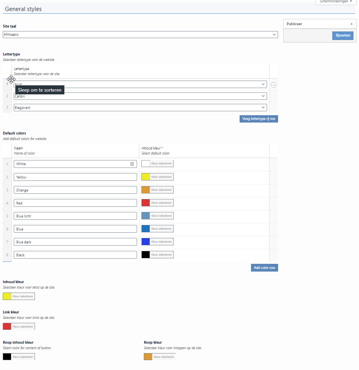Edit the Orange color name field

pyautogui.click(x=75, y=190)
